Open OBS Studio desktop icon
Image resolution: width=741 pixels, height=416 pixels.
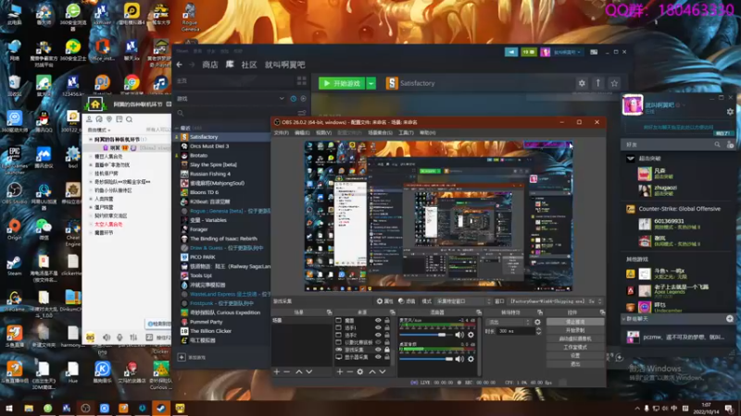(14, 193)
